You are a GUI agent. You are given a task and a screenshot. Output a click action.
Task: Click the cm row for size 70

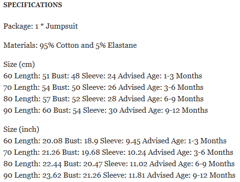pyautogui.click(x=103, y=87)
